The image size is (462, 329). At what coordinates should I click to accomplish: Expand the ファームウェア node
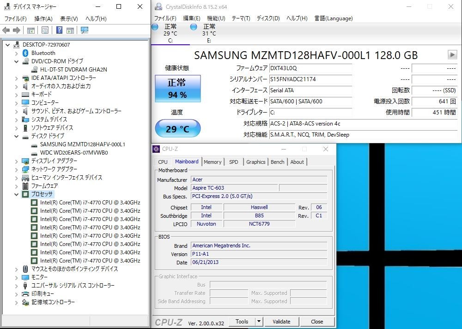17,186
